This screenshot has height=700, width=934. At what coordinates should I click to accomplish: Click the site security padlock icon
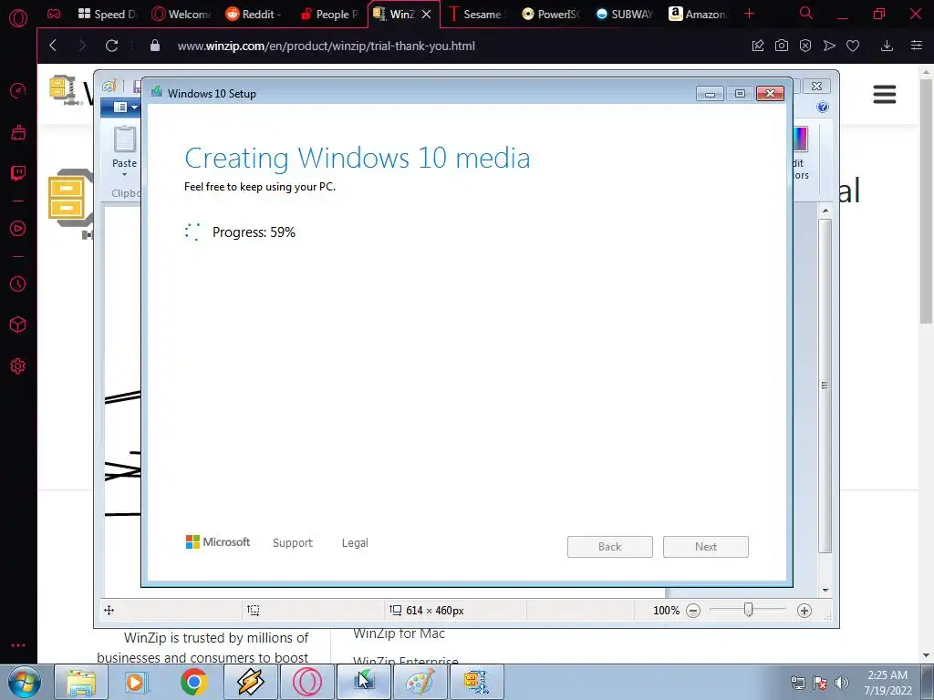155,46
